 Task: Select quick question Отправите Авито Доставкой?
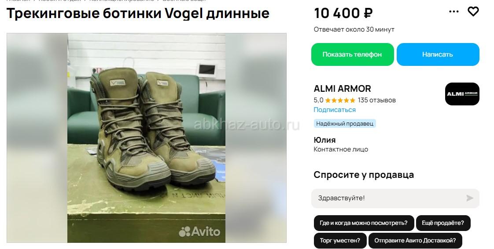[415, 241]
